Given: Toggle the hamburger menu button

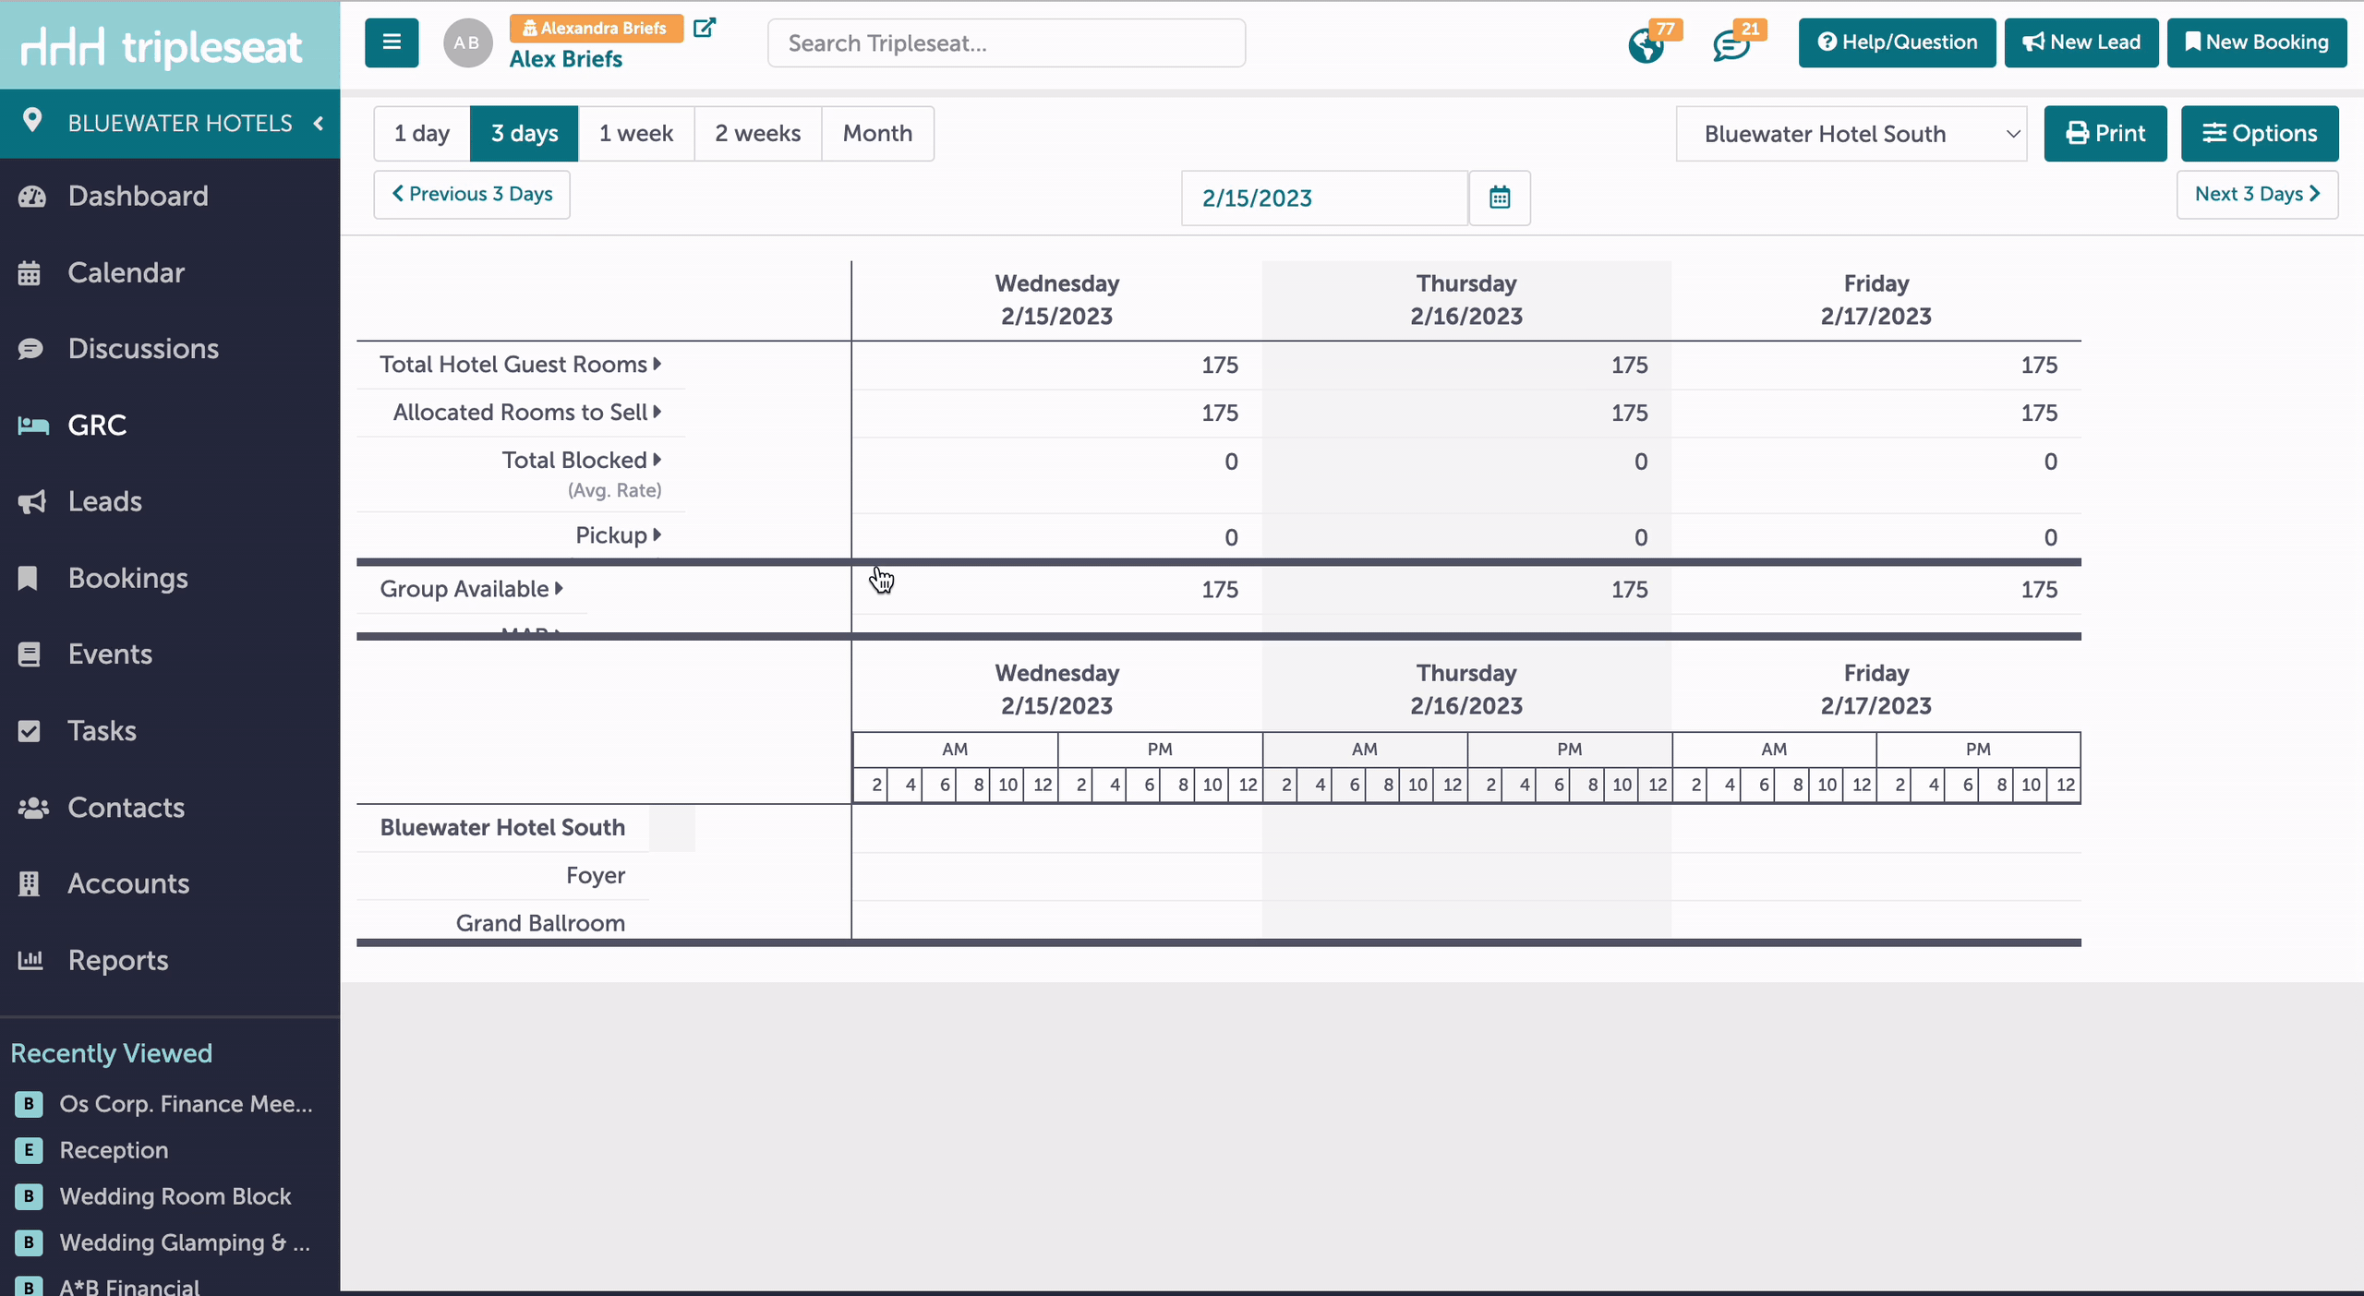Looking at the screenshot, I should 392,42.
